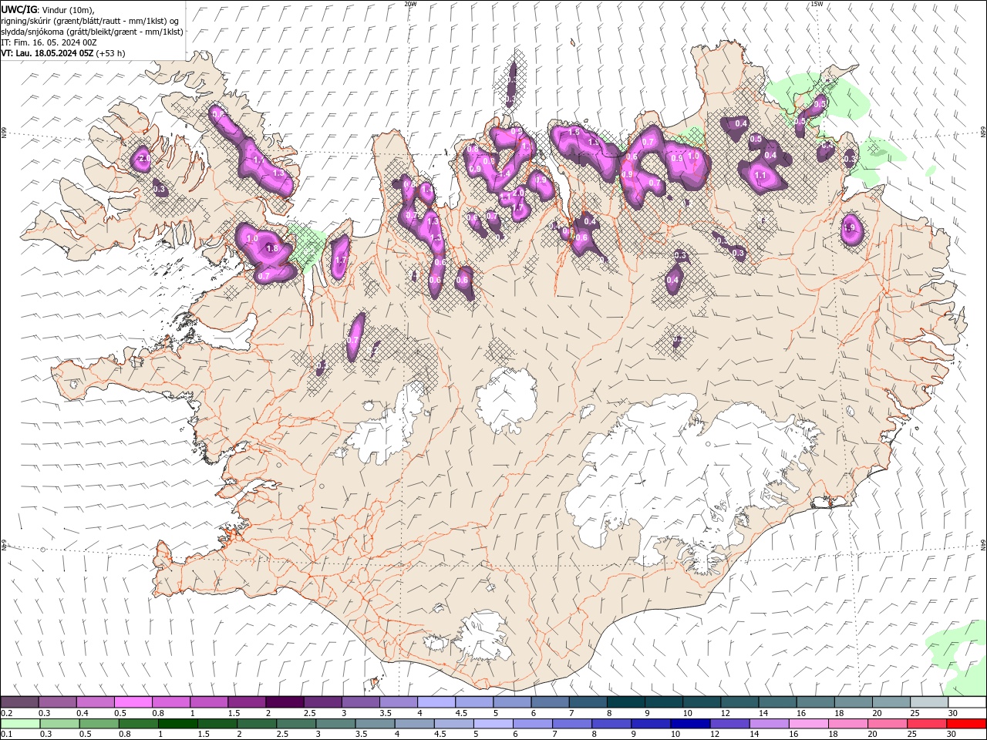
Task: Click the '1.8' precipitation value on the map
Action: [x=271, y=248]
